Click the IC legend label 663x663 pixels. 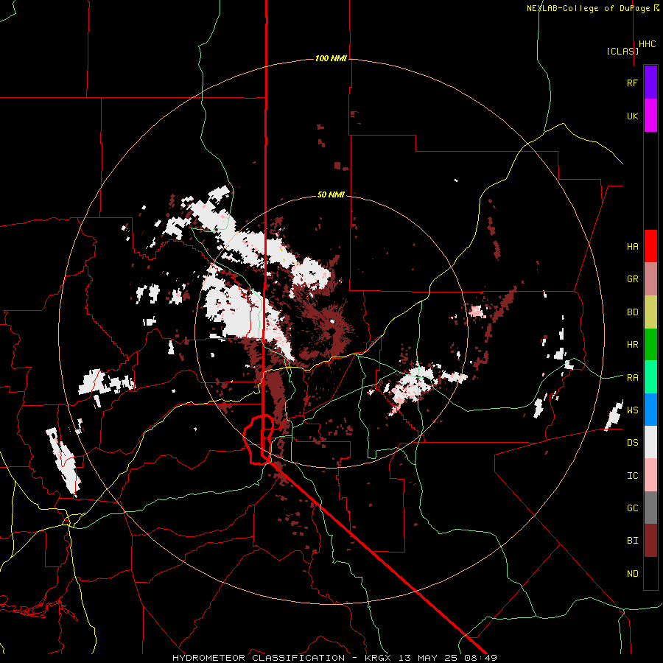pyautogui.click(x=632, y=476)
